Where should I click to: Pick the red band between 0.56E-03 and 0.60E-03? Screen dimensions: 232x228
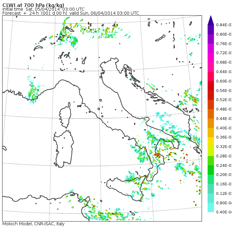[211, 86]
